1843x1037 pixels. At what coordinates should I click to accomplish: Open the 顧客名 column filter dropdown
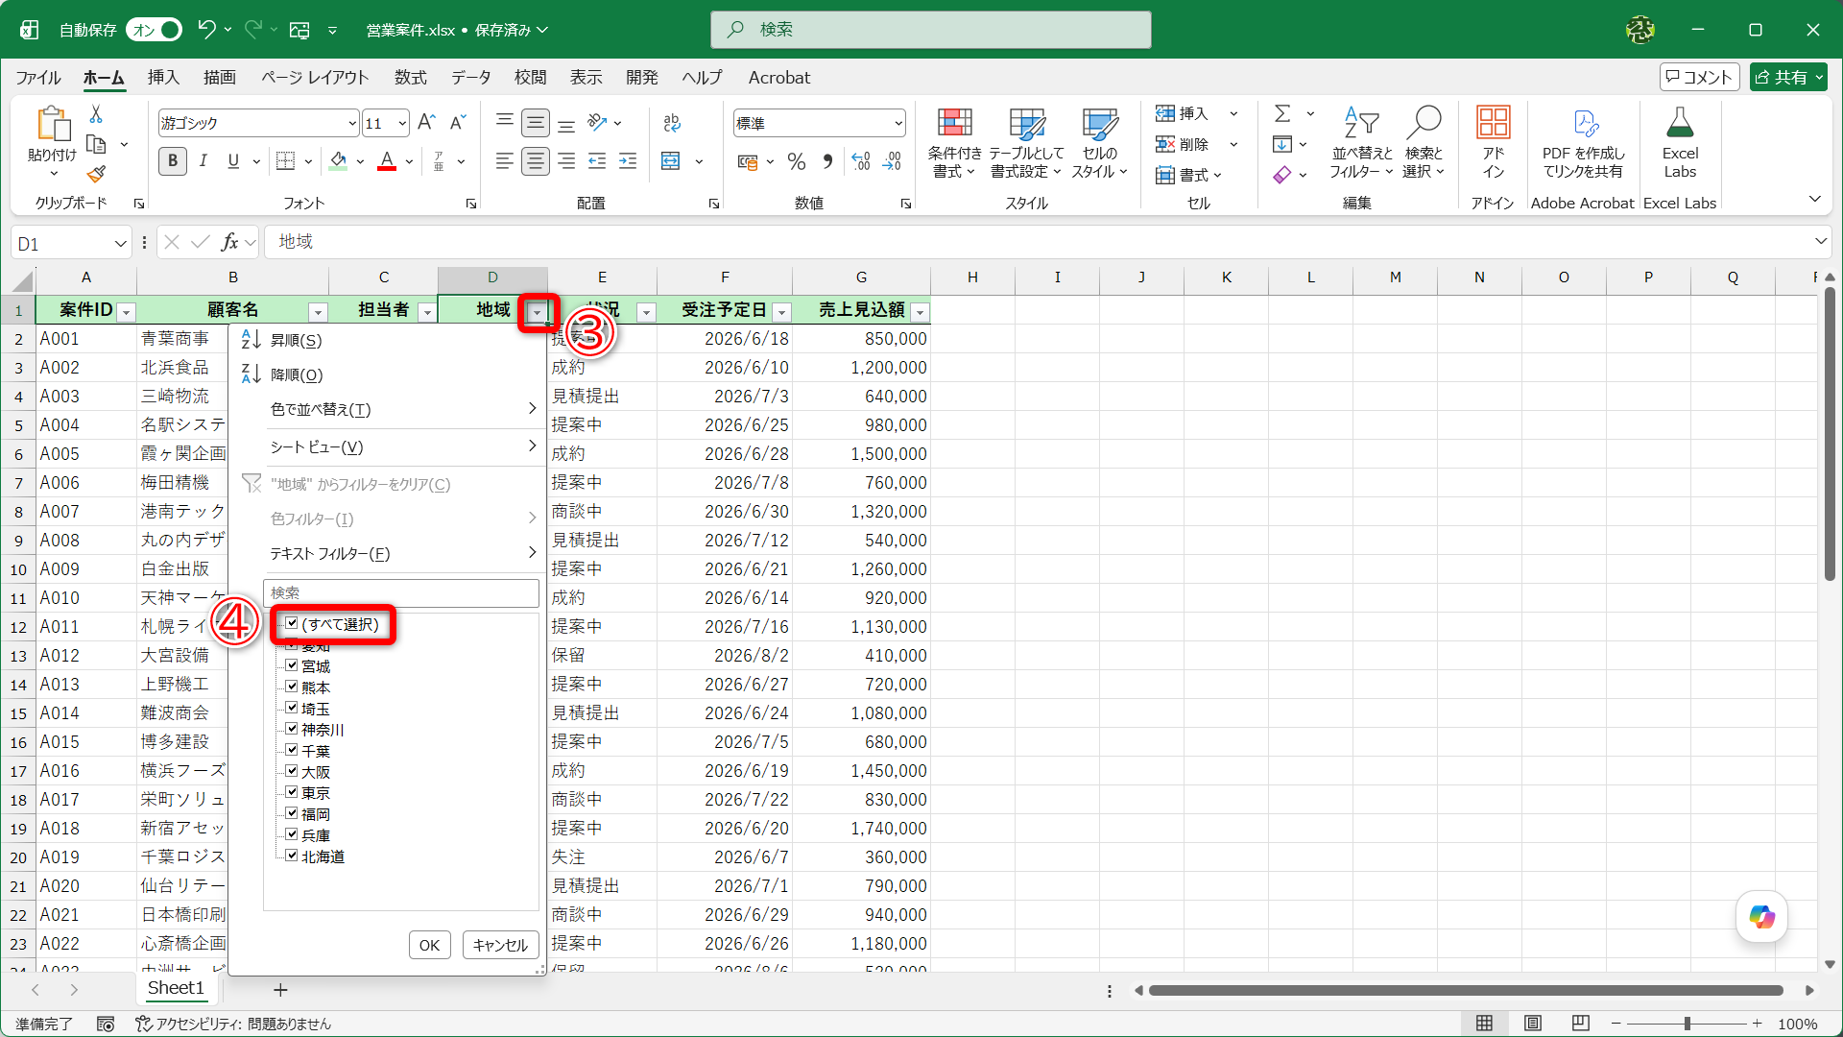[x=318, y=312]
